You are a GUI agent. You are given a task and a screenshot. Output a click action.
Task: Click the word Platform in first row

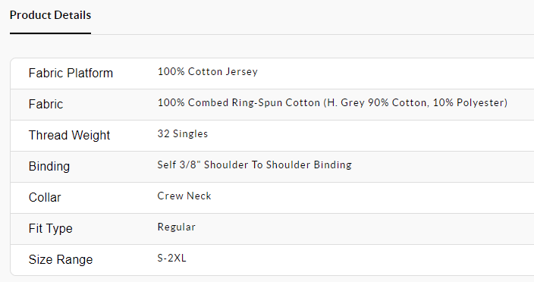90,73
